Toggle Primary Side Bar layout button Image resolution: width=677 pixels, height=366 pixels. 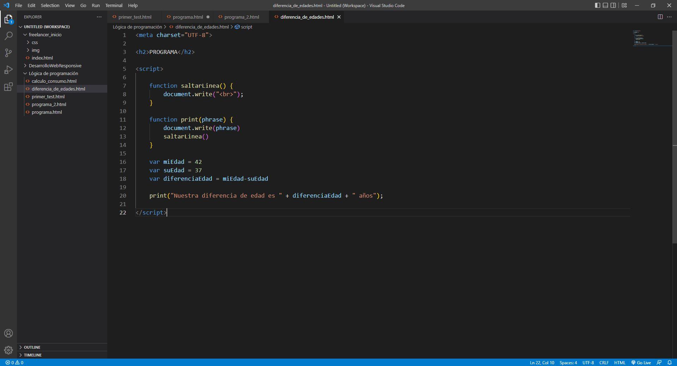pyautogui.click(x=597, y=5)
